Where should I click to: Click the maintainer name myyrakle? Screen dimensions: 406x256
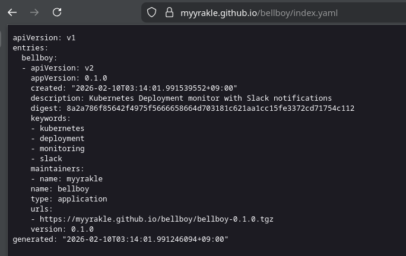[84, 178]
